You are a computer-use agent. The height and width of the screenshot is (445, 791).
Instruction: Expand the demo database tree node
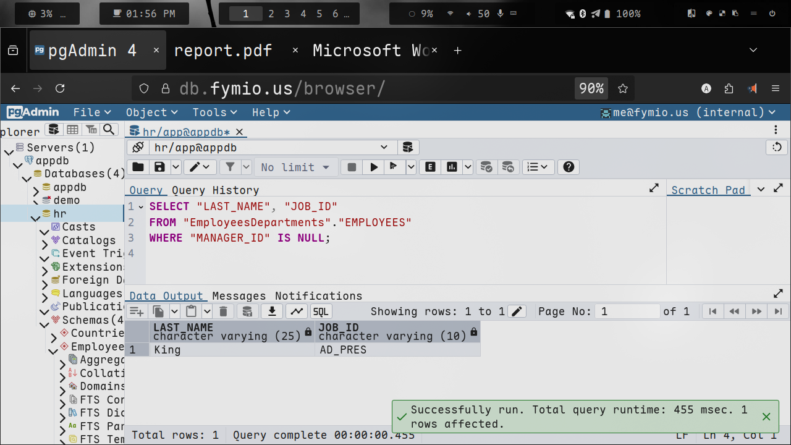[x=36, y=200]
